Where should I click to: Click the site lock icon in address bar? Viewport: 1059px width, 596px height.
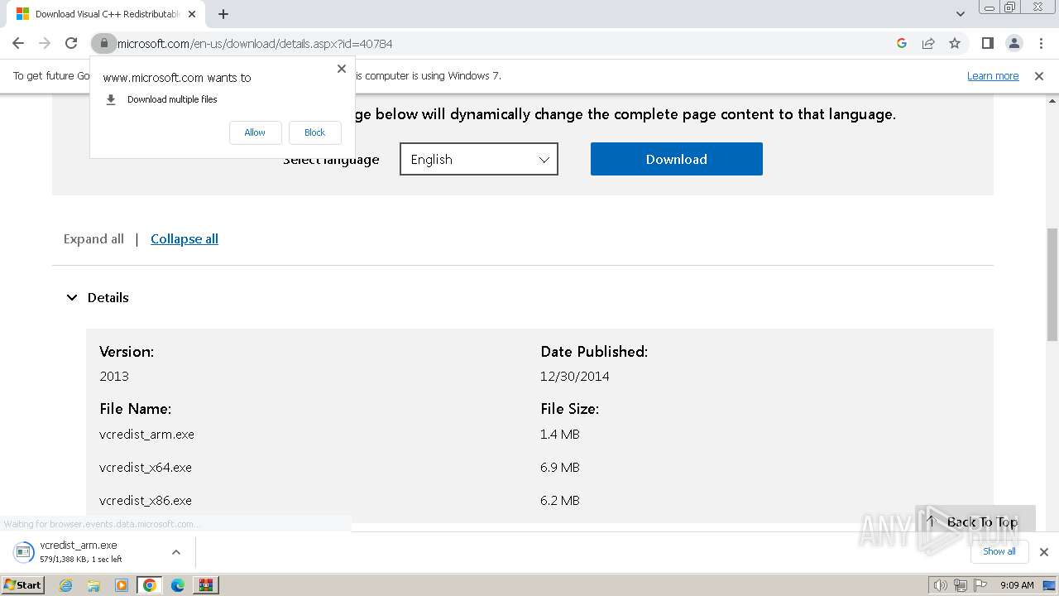tap(103, 44)
